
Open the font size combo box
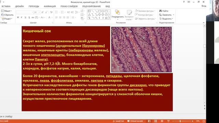click(37, 12)
